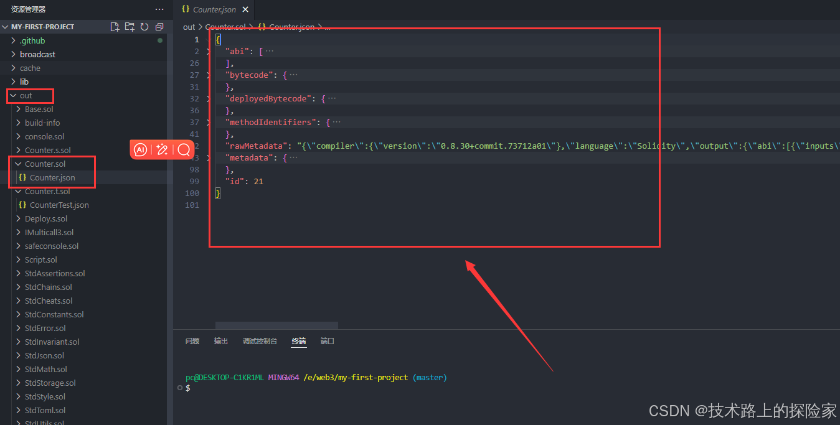Expand the StdCheats.sol folder

[x=83, y=301]
